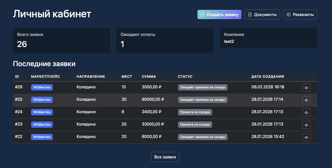The height and width of the screenshot is (168, 332).
Task: Open the Всего заявок summary card
Action: pyautogui.click(x=62, y=41)
